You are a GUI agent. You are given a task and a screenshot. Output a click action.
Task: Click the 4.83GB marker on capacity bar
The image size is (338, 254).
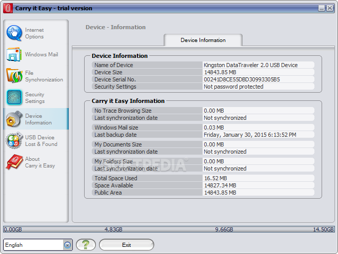113,229
